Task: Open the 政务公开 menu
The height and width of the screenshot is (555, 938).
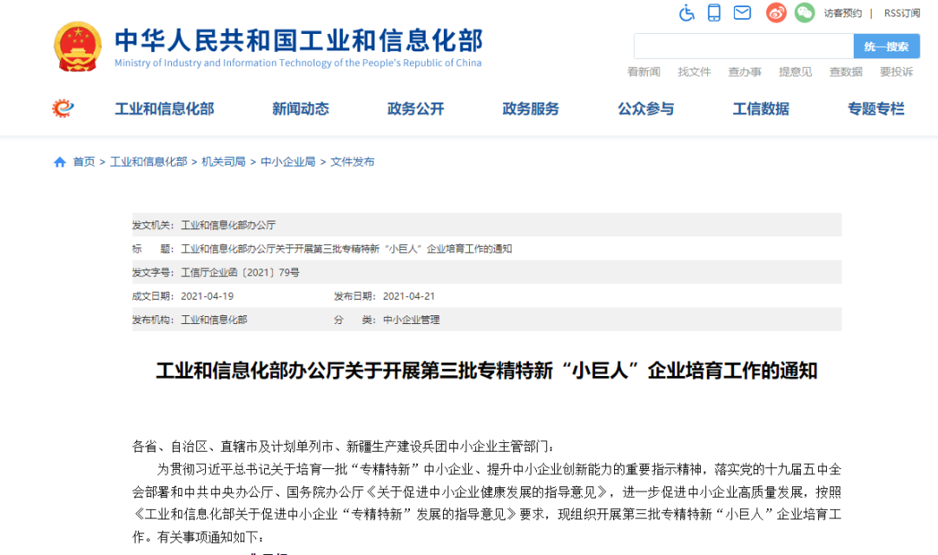Action: click(415, 109)
